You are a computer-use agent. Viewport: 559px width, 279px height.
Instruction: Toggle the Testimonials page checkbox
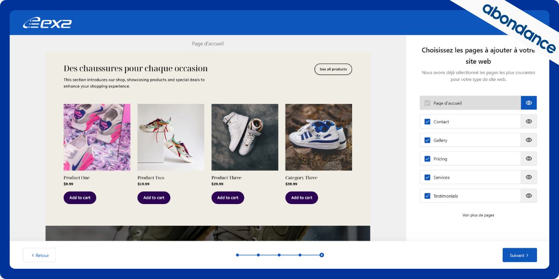pyautogui.click(x=427, y=196)
